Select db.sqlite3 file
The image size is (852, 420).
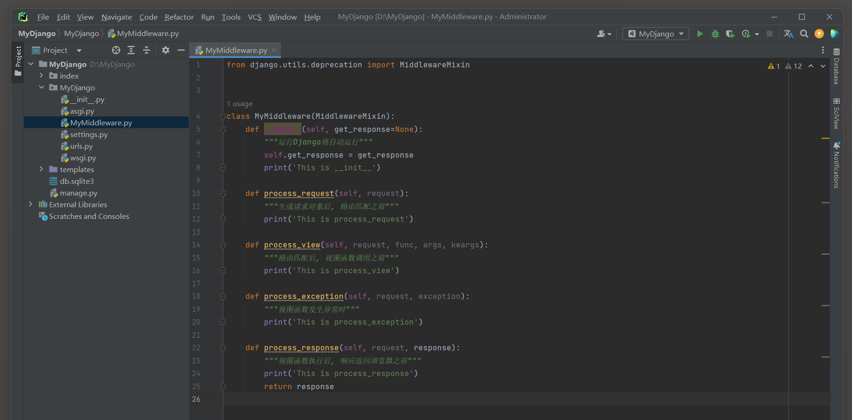pyautogui.click(x=72, y=181)
